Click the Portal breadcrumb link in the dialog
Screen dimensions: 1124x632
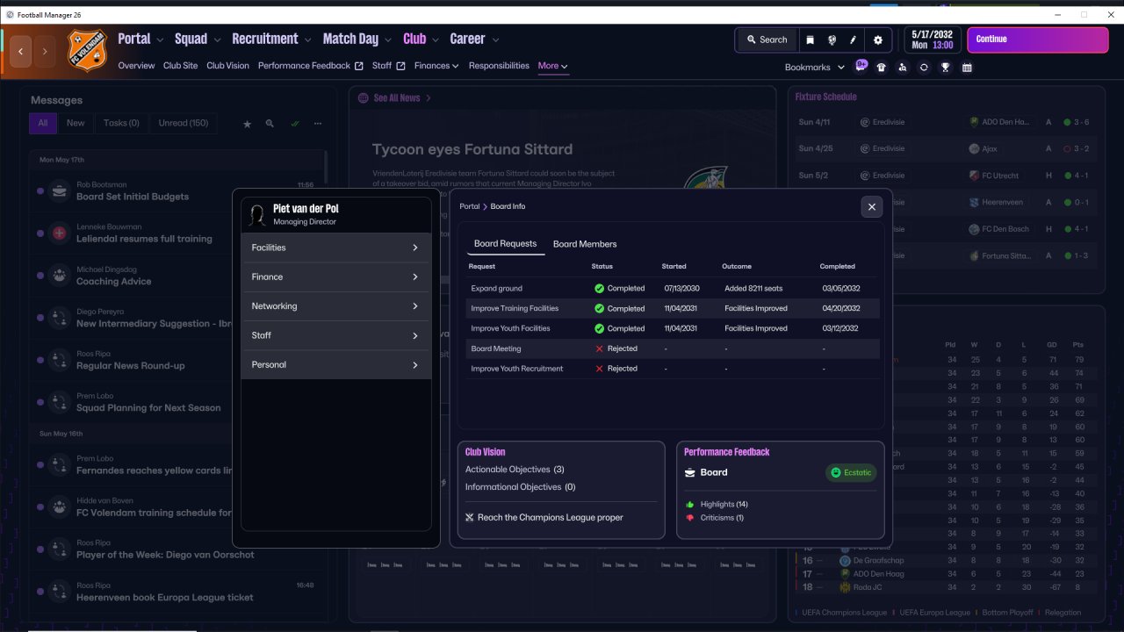470,206
